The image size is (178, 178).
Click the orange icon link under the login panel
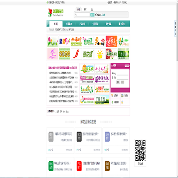pos(115,95)
